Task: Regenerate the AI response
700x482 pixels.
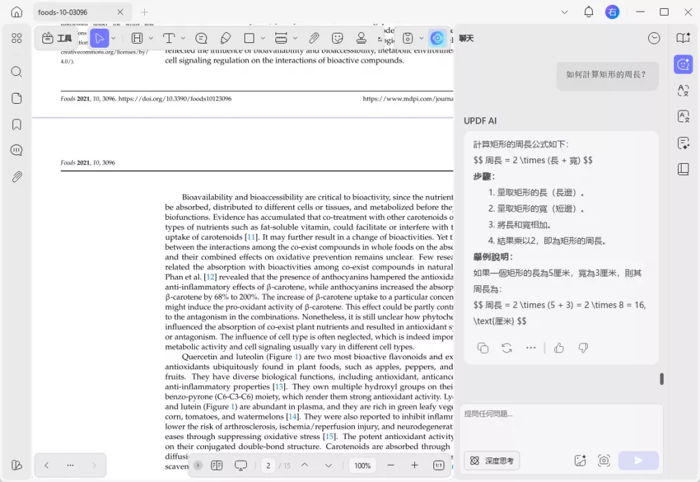Action: tap(507, 348)
